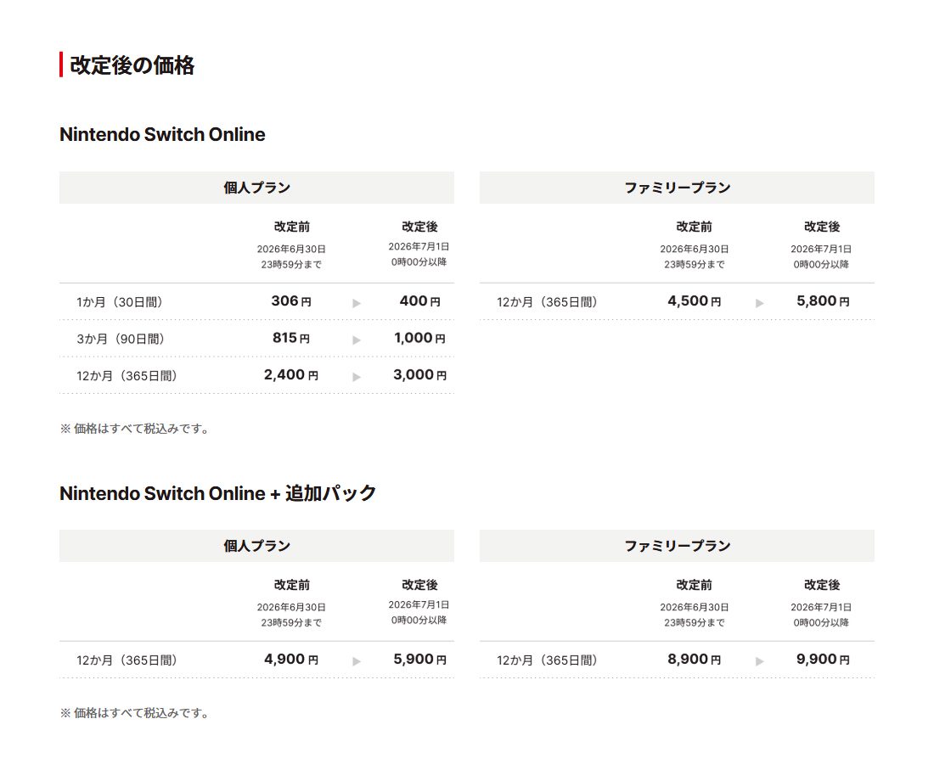
Task: Click 12か月（365日間）label beside 4,500円
Action: point(548,302)
